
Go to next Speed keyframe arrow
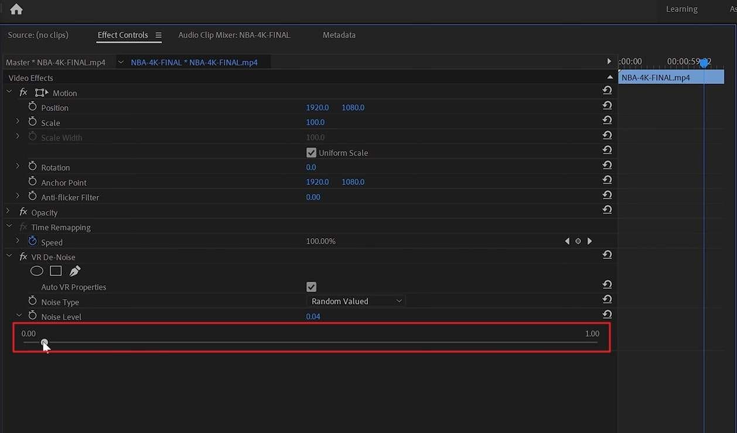(589, 241)
